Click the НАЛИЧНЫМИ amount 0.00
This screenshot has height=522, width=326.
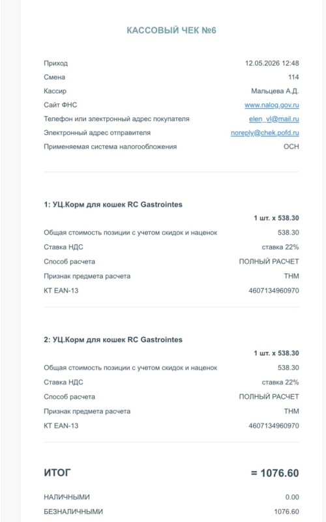tap(292, 497)
